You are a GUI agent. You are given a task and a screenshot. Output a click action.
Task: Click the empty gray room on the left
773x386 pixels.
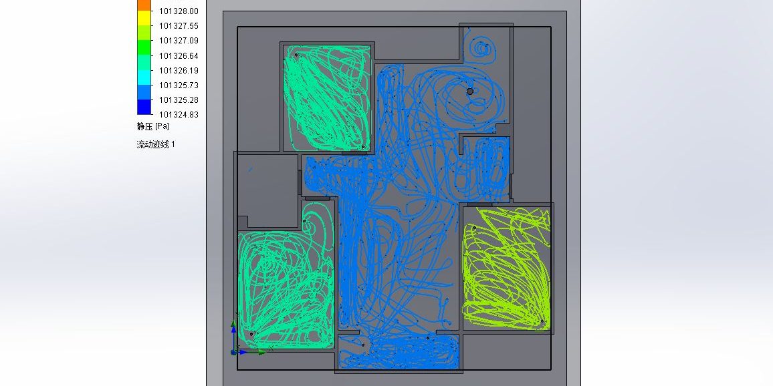click(x=267, y=184)
